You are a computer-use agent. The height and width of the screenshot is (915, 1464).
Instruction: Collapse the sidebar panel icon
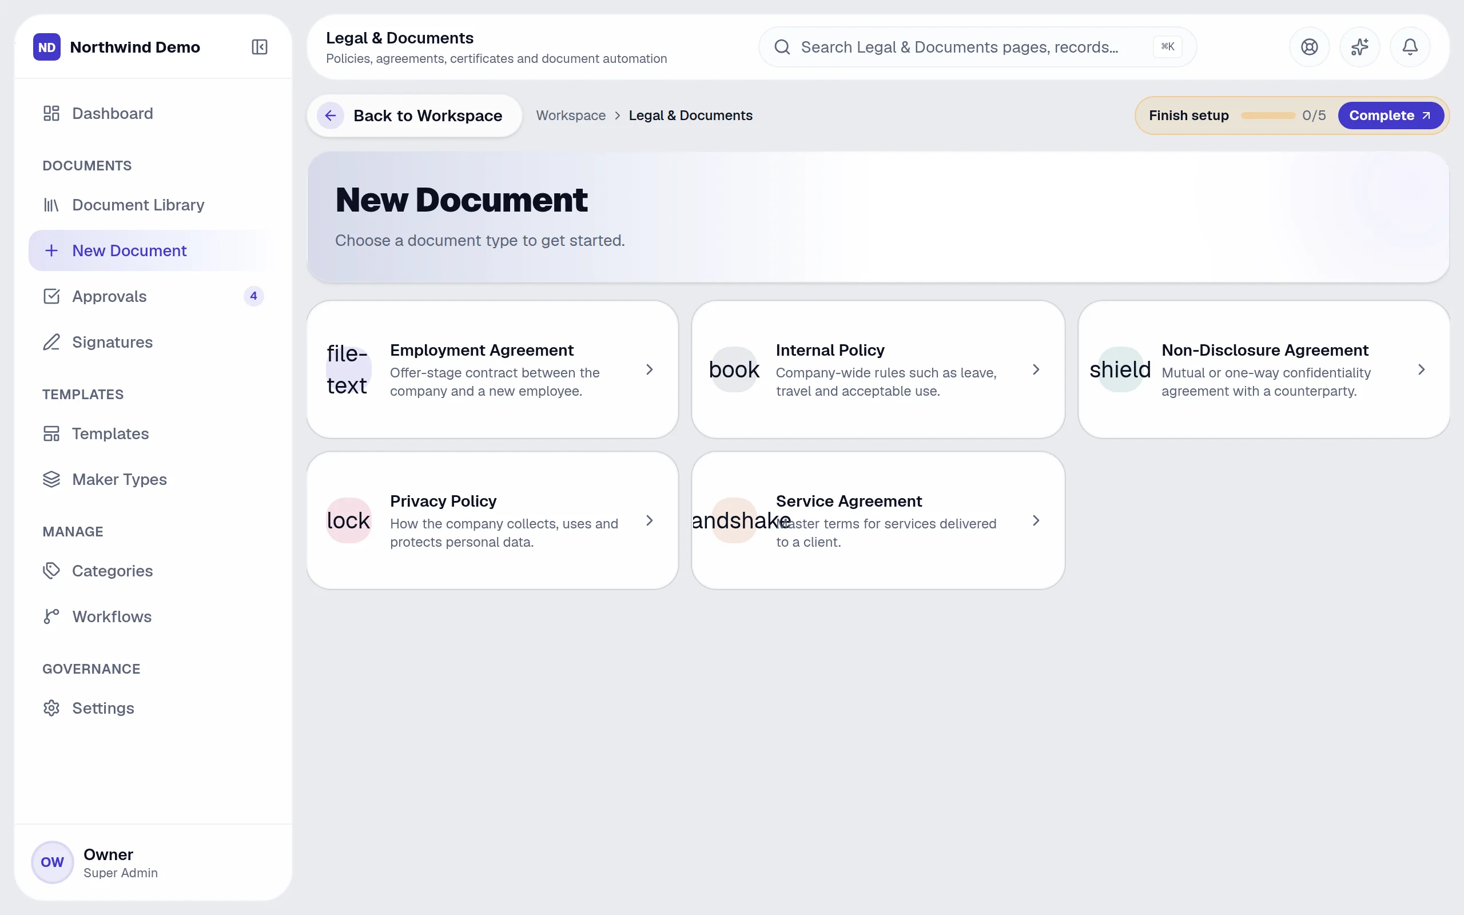[x=260, y=46]
